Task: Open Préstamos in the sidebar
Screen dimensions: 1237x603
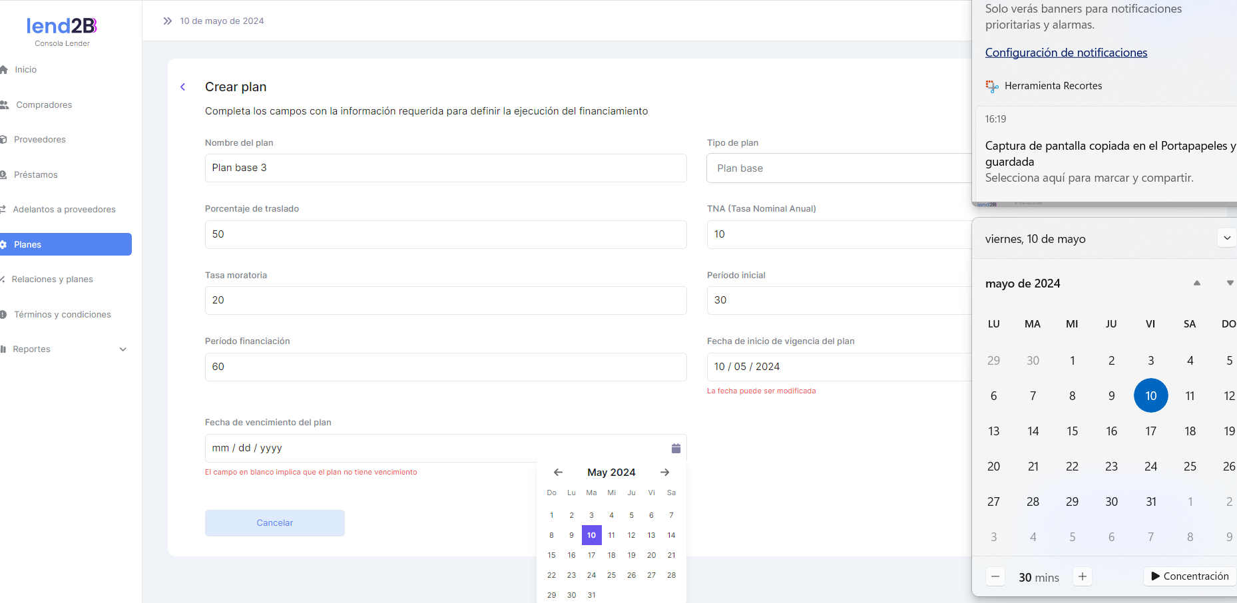Action: pyautogui.click(x=36, y=175)
